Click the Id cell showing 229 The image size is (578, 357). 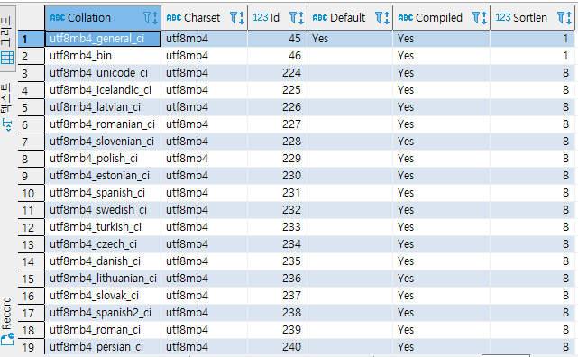point(277,159)
